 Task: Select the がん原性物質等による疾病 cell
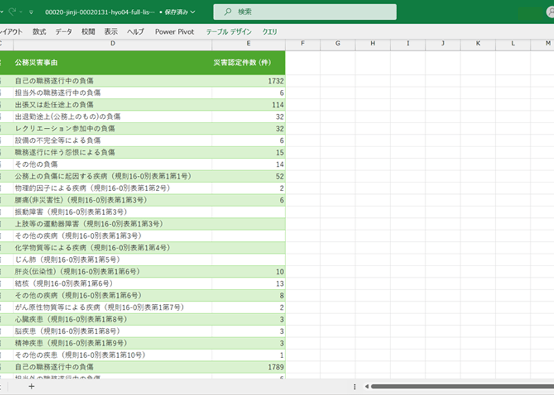[x=113, y=307]
